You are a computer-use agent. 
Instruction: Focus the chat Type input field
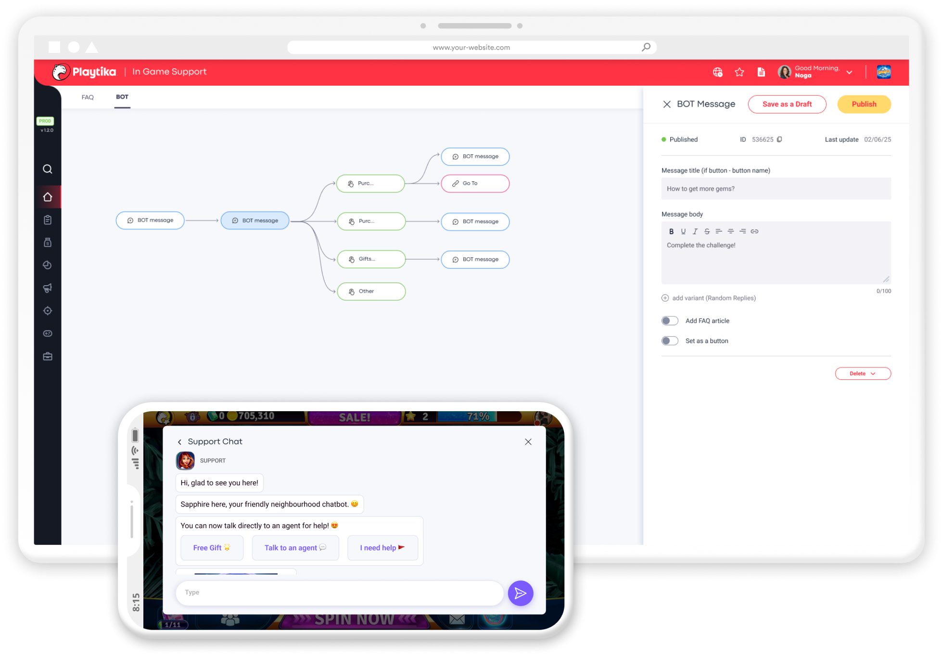pyautogui.click(x=340, y=593)
